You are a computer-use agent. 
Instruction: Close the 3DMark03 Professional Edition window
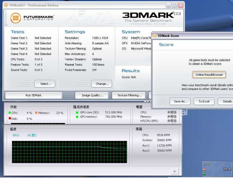(x=181, y=5)
